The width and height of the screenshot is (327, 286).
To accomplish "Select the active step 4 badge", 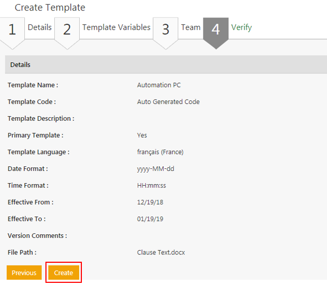I will point(216,30).
